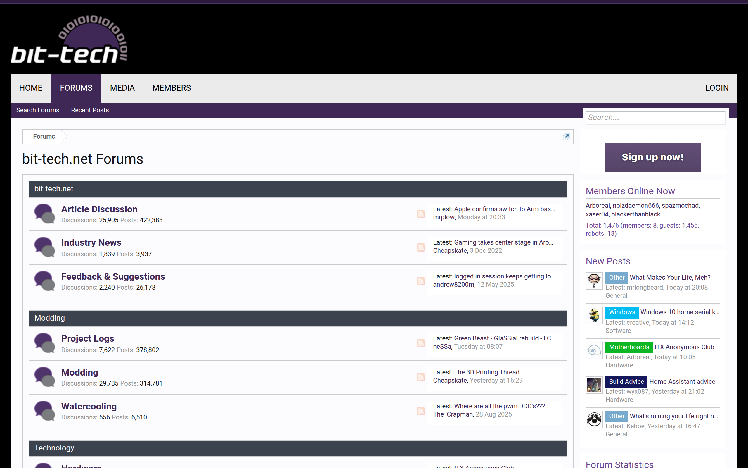The image size is (748, 468).
Task: Click the Technology category header
Action: point(298,448)
